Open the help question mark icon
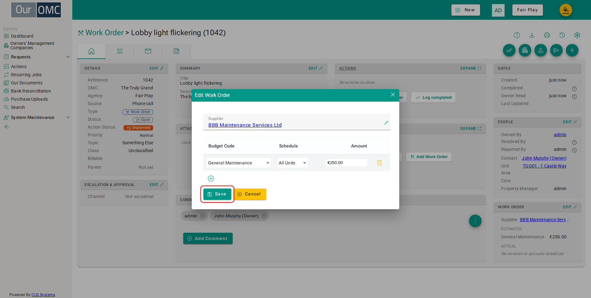This screenshot has width=591, height=298. (517, 35)
